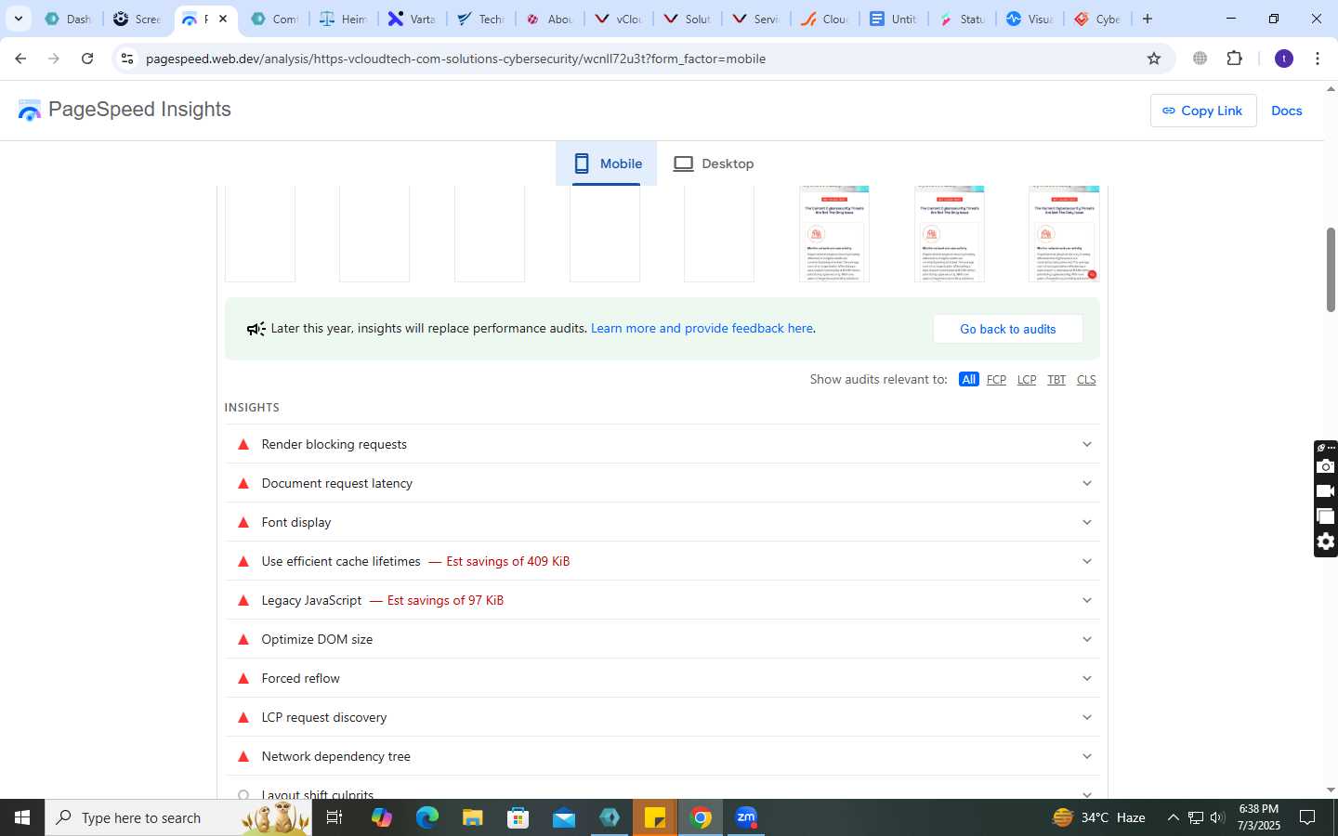The width and height of the screenshot is (1338, 836).
Task: Expand the Document request latency insight
Action: tap(662, 483)
